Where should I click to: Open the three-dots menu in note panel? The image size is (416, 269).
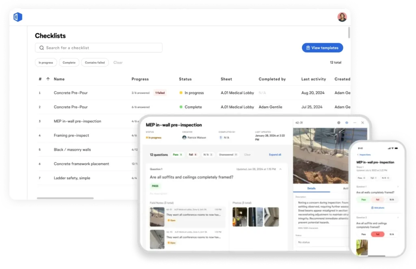tap(355, 123)
